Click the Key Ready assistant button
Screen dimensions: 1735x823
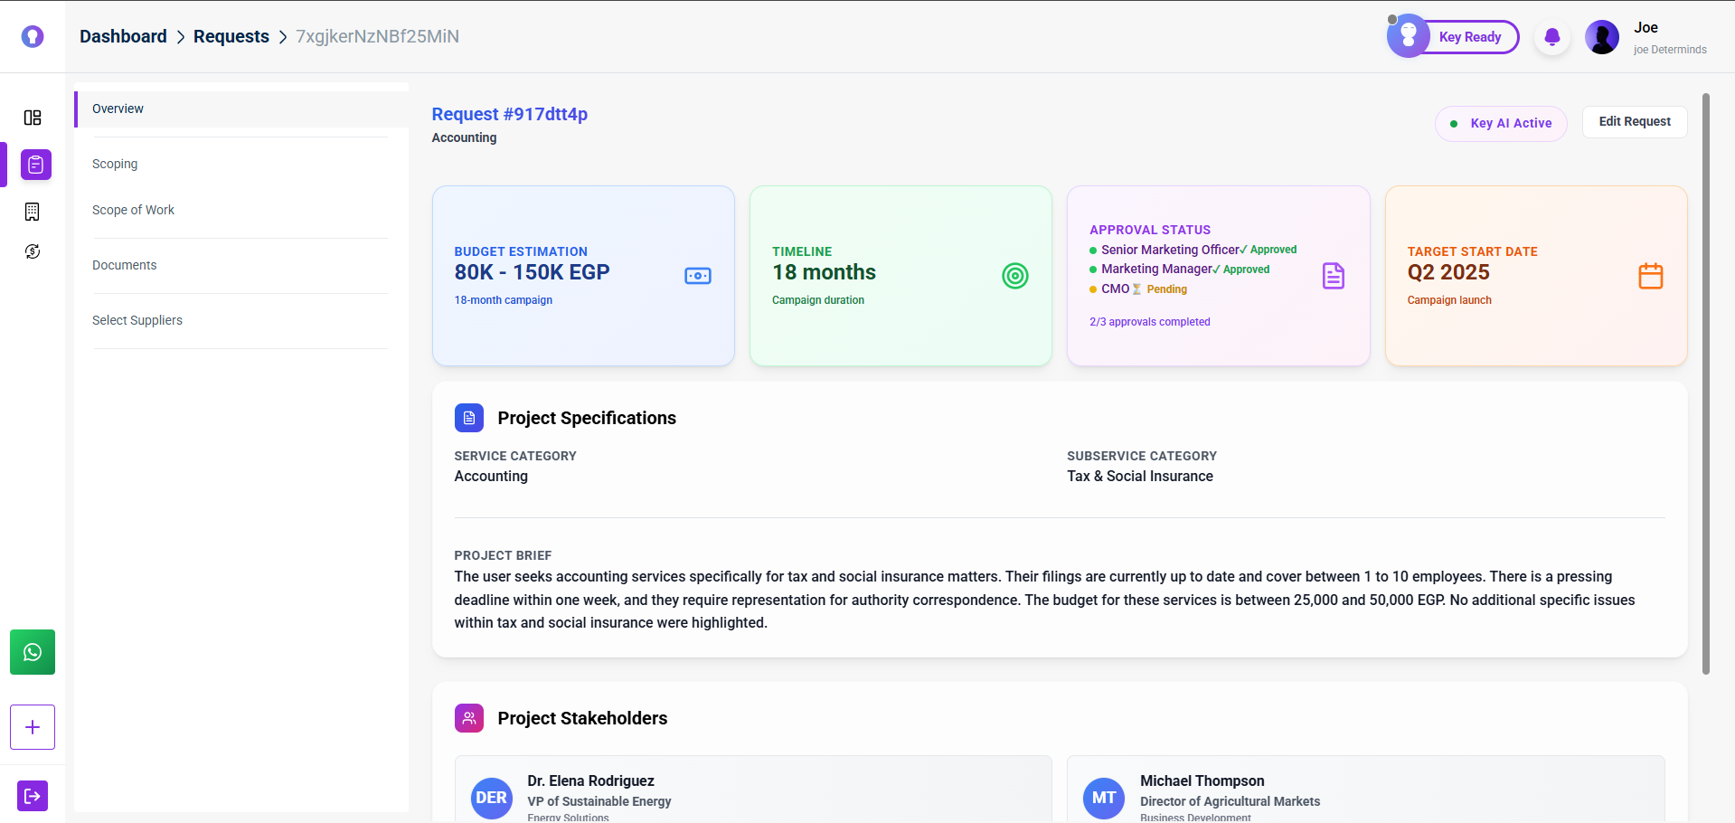click(1454, 37)
